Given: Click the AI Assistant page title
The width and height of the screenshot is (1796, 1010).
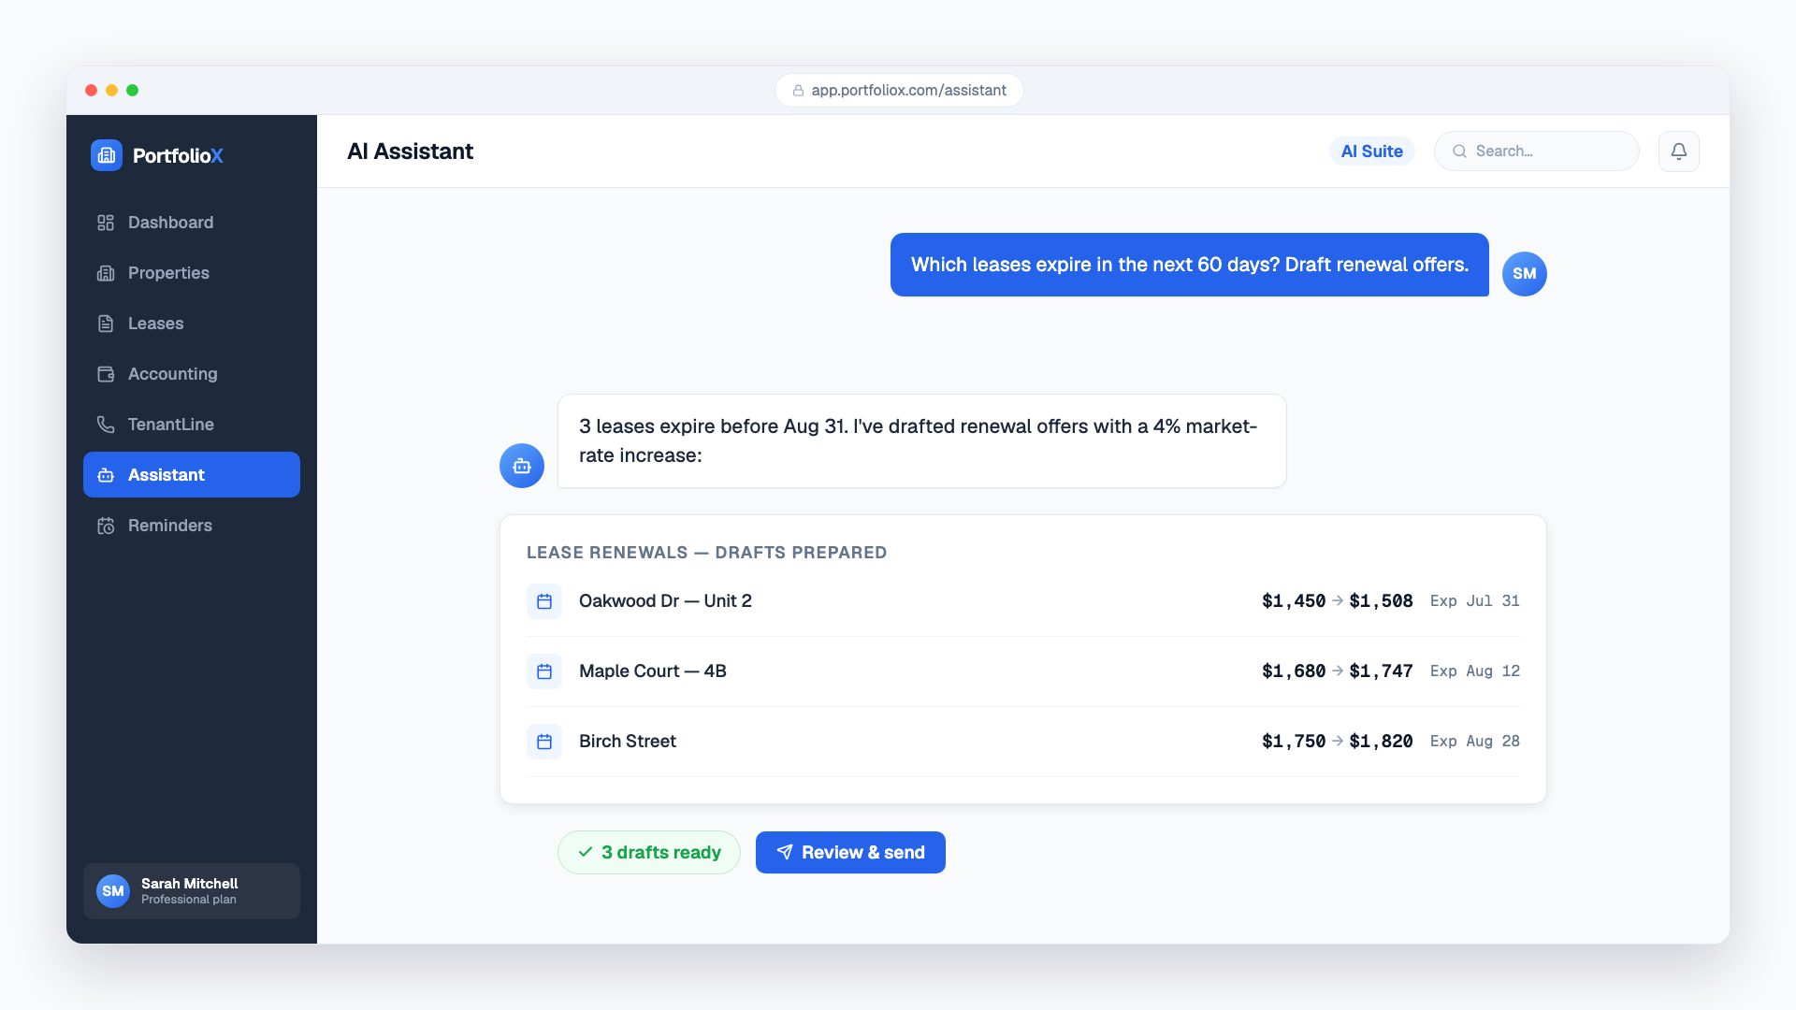Looking at the screenshot, I should [410, 151].
